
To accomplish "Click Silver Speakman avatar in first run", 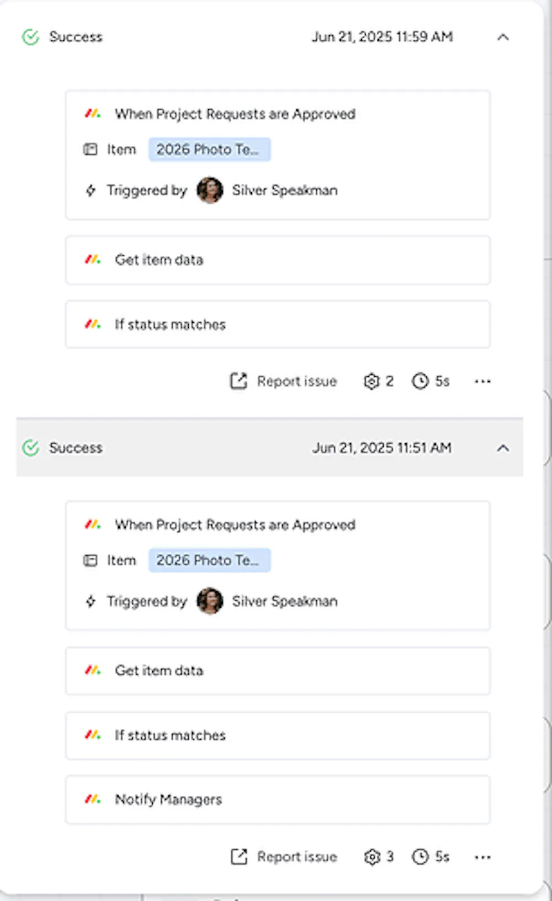I will (x=210, y=191).
